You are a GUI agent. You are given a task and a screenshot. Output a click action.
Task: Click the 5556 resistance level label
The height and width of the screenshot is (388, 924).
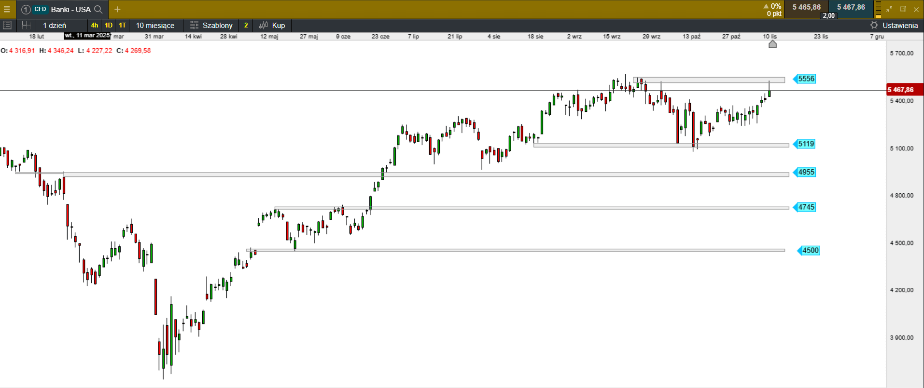[x=806, y=79]
